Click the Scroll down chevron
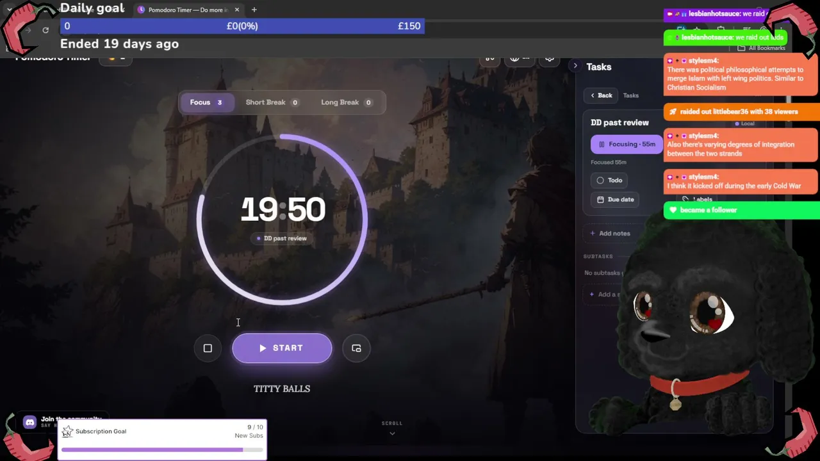 (392, 433)
